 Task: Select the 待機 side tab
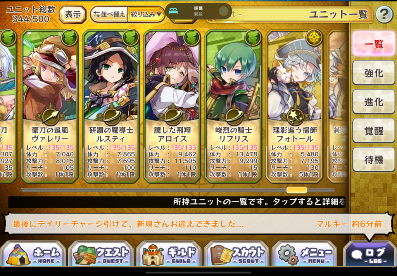(x=373, y=160)
